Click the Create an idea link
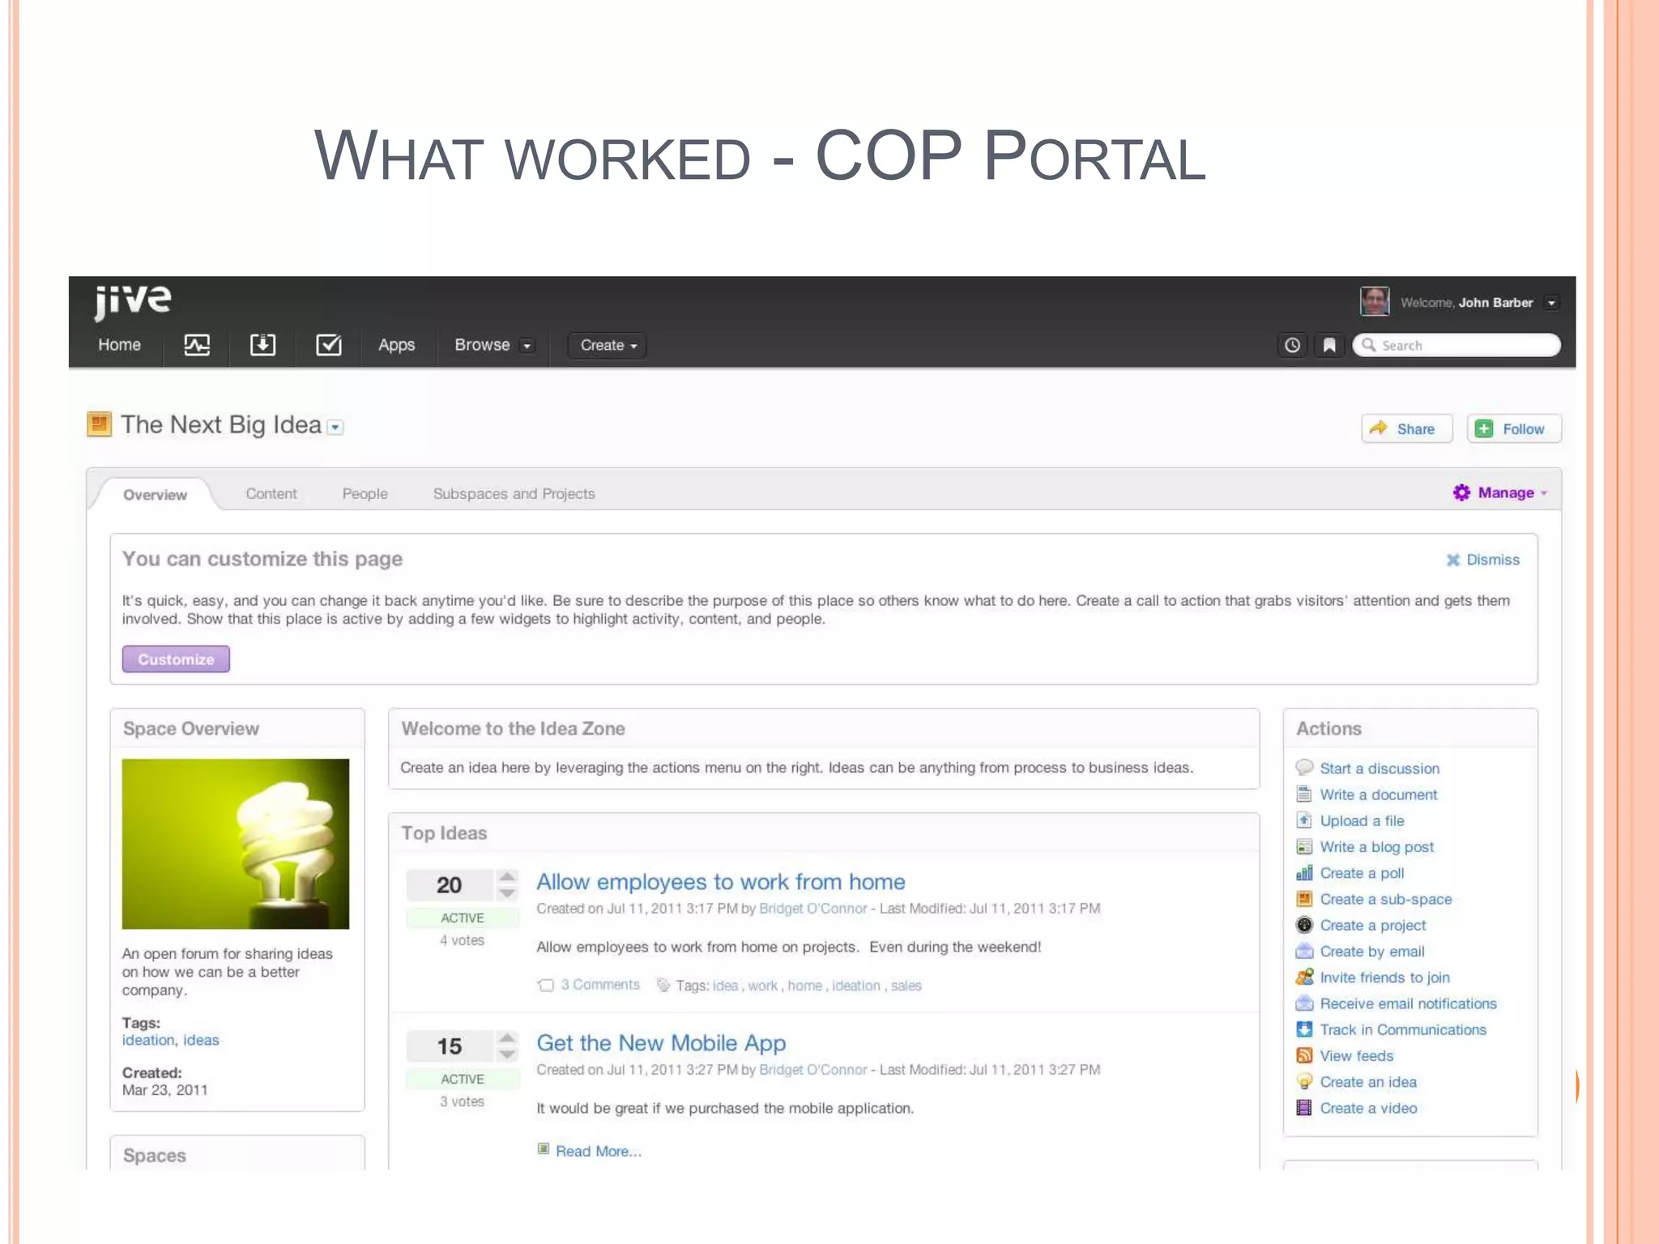Screen dimensions: 1659x1244 click(1368, 1081)
